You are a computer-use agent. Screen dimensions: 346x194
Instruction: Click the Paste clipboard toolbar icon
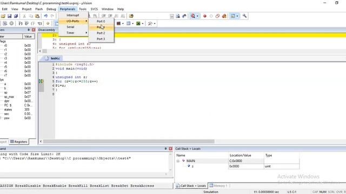click(37, 16)
